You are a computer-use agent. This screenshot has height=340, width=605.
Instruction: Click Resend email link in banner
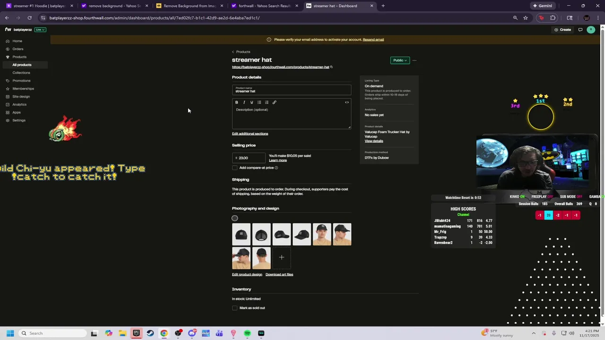(x=373, y=40)
